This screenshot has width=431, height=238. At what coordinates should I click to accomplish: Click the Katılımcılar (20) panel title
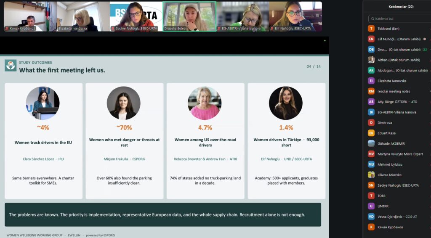click(401, 7)
